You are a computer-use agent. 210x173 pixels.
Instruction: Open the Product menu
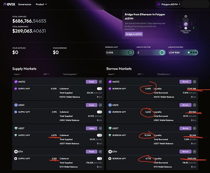(x=41, y=5)
